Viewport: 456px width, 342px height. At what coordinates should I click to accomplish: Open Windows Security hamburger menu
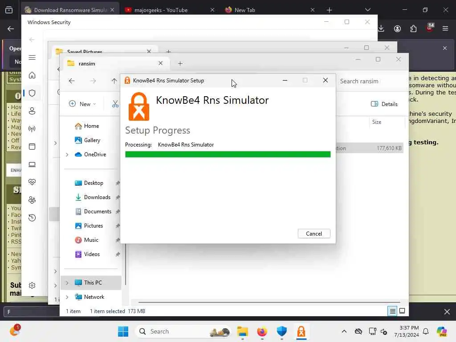[x=32, y=57]
